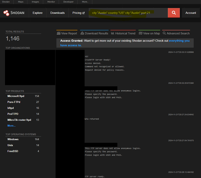Click the Download Results cloud icon
This screenshot has height=178, width=201.
(82, 33)
